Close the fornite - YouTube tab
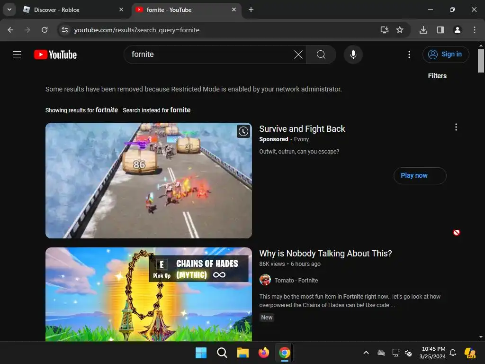The height and width of the screenshot is (364, 485). (234, 9)
